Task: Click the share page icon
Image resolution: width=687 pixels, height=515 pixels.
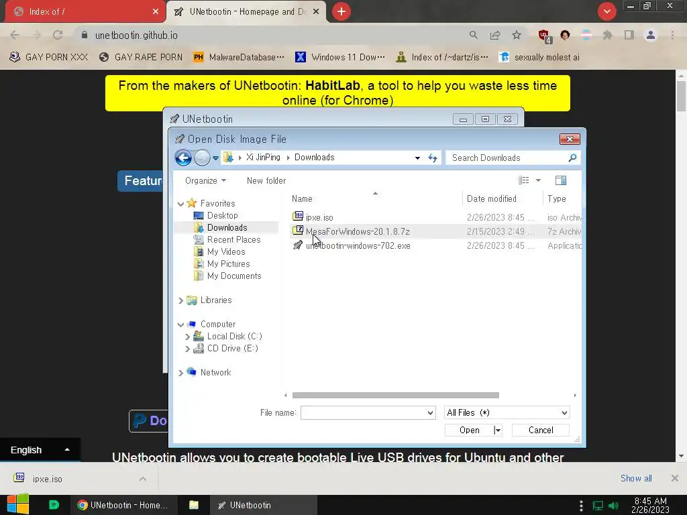Action: (x=495, y=35)
